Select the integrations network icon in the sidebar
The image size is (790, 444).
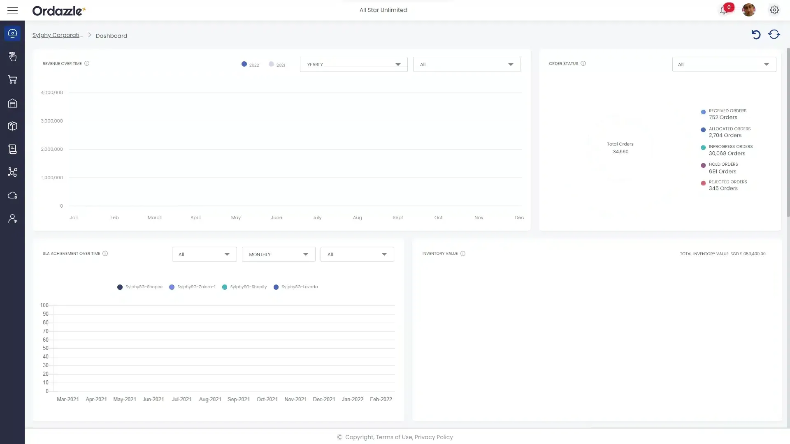coord(12,172)
